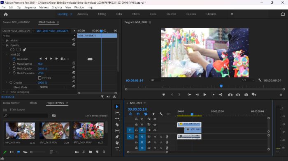The image size is (288, 161).
Task: Toggle V1 track output eye
Action: pyautogui.click(x=155, y=130)
